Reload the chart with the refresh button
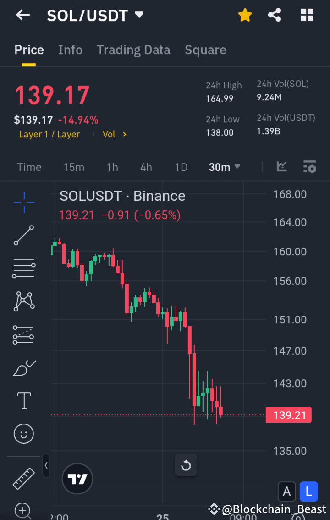 tap(186, 465)
